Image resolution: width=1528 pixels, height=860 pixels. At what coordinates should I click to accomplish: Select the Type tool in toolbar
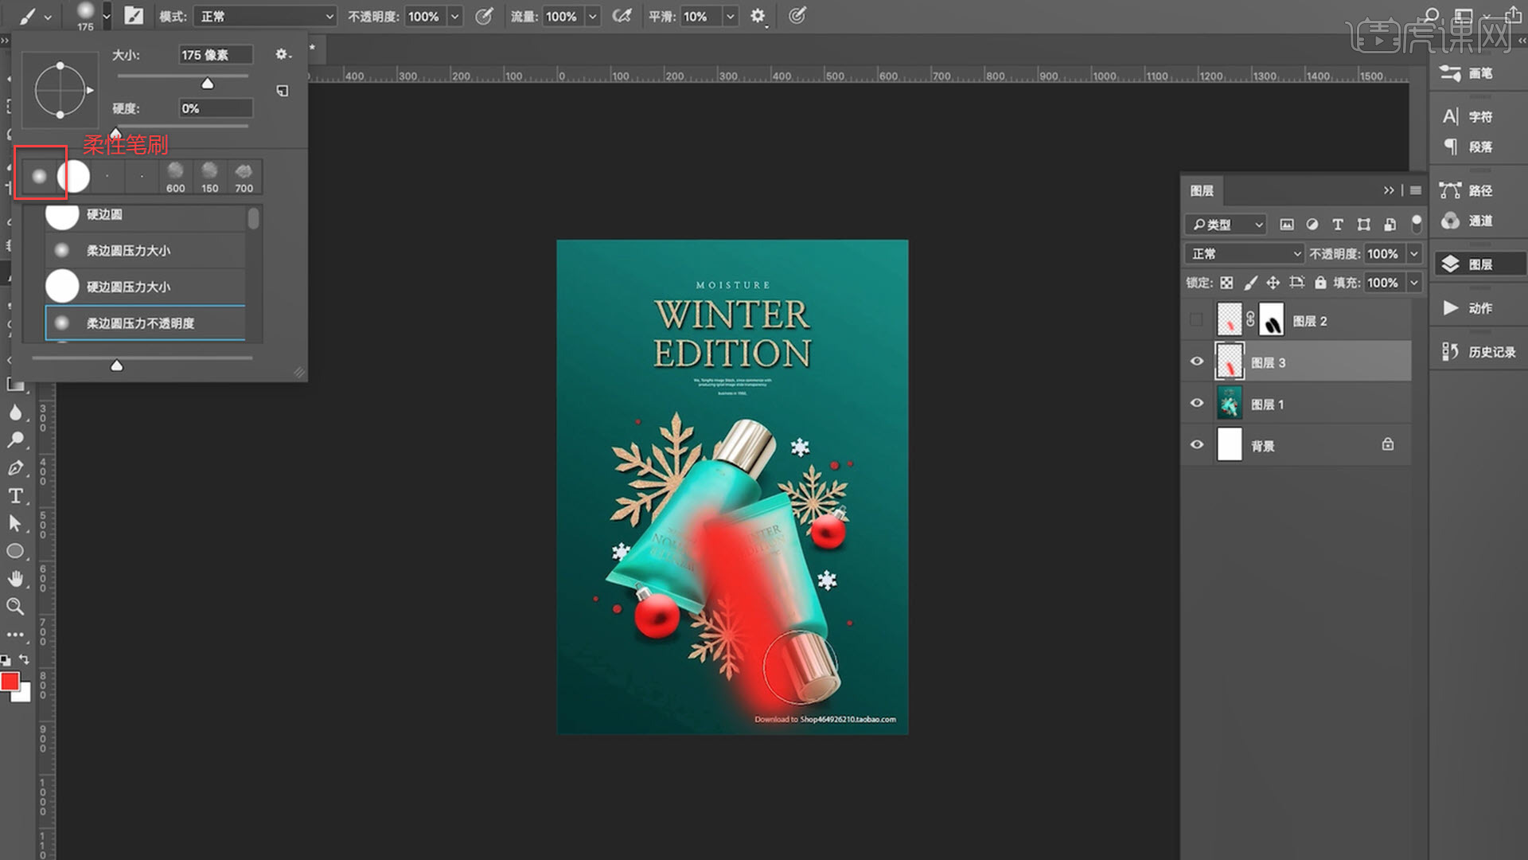(x=15, y=496)
